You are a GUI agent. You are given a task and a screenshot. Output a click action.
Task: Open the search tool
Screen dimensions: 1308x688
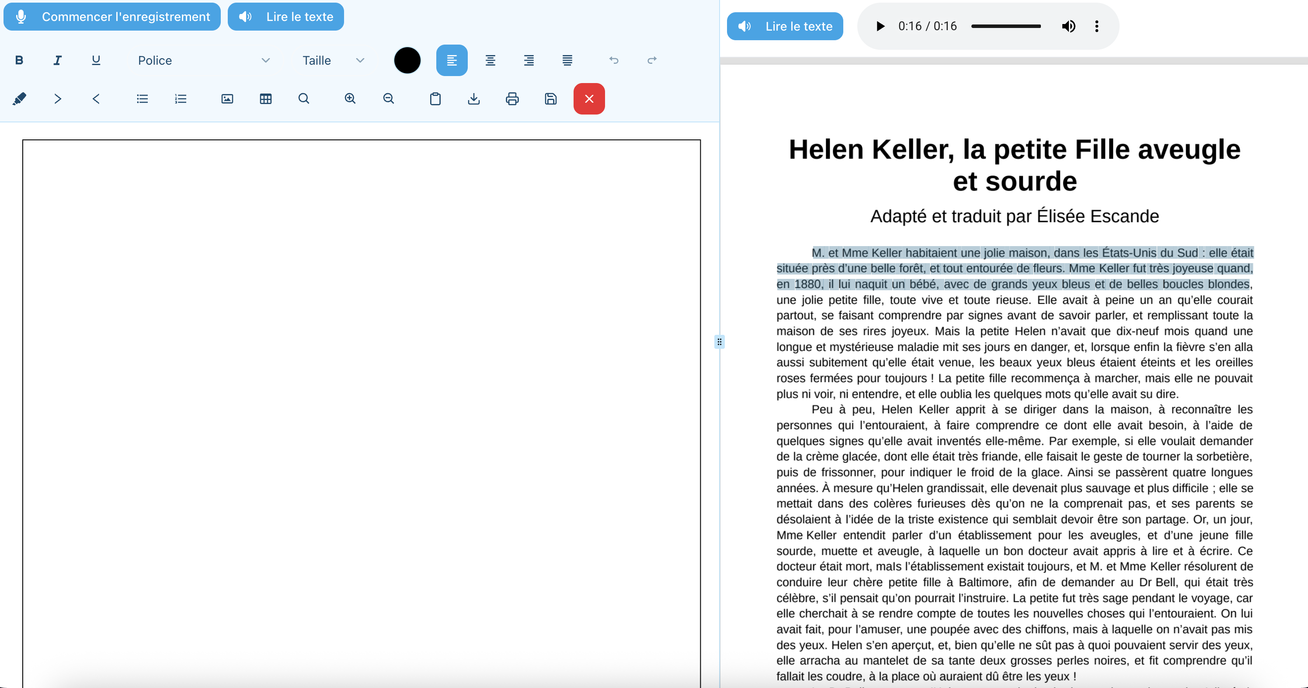pyautogui.click(x=304, y=98)
